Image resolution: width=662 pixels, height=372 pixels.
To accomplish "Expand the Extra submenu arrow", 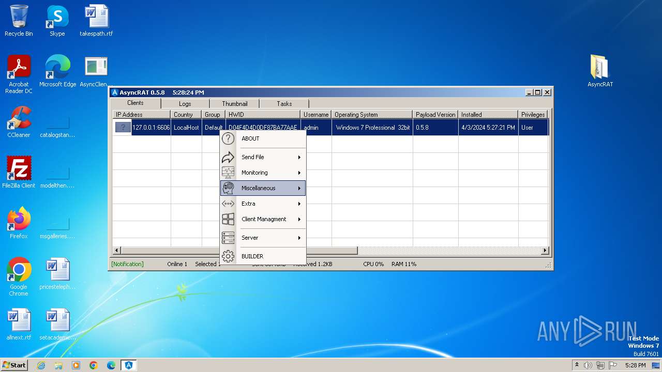I will click(299, 204).
